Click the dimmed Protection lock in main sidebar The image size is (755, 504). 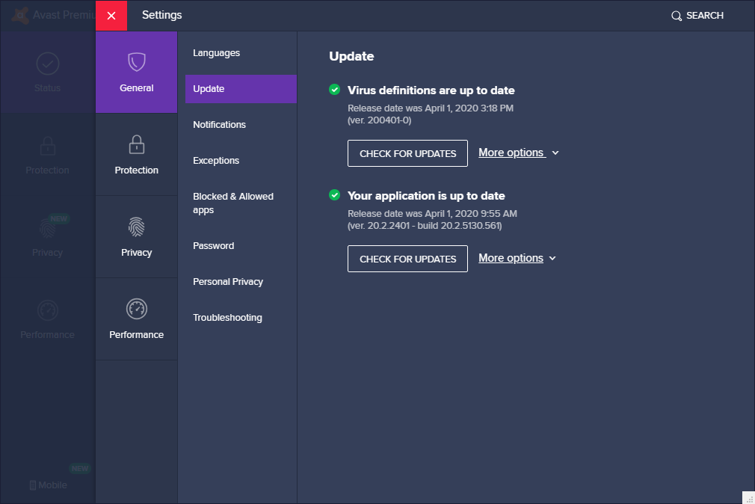point(48,145)
